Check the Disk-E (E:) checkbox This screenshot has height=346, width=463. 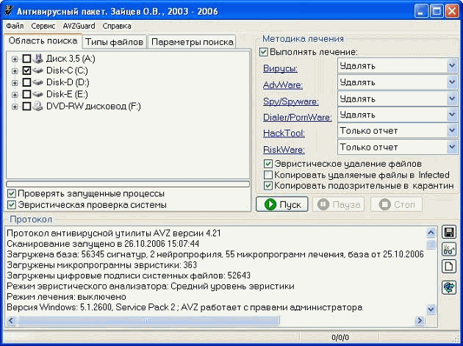pos(26,94)
